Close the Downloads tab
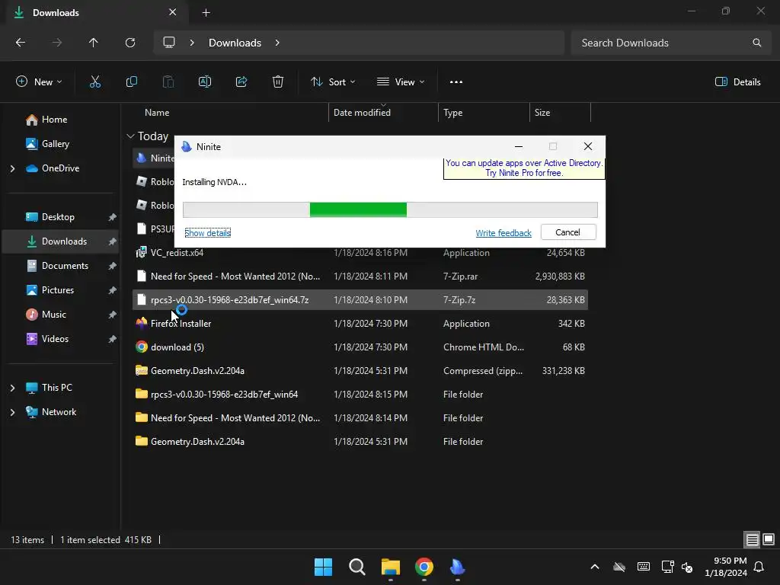Viewport: 780px width, 585px height. [173, 12]
